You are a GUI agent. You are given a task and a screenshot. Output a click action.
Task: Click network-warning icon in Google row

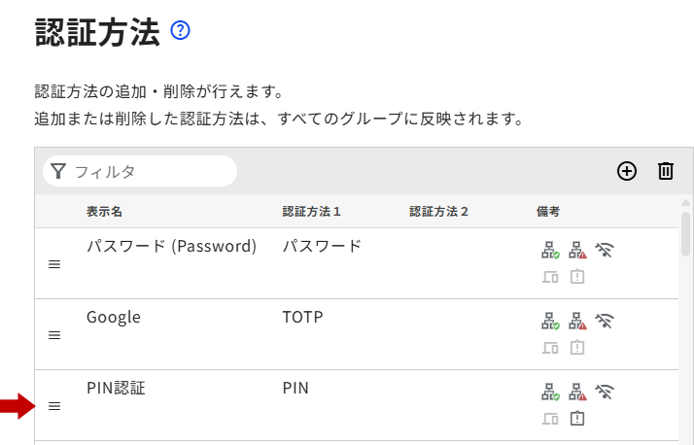point(577,321)
